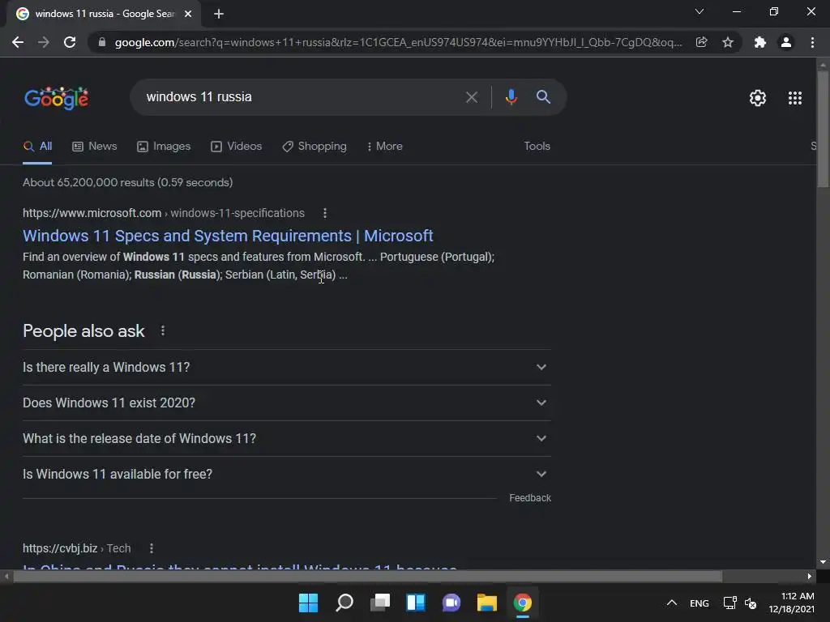
Task: Share this page icon in address bar
Action: [701, 42]
